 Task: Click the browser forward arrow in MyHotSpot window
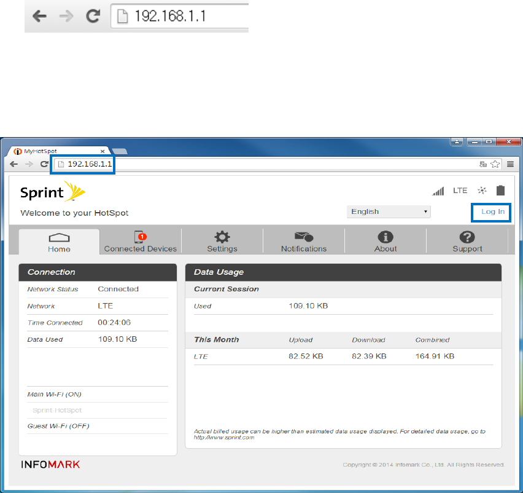click(x=29, y=164)
